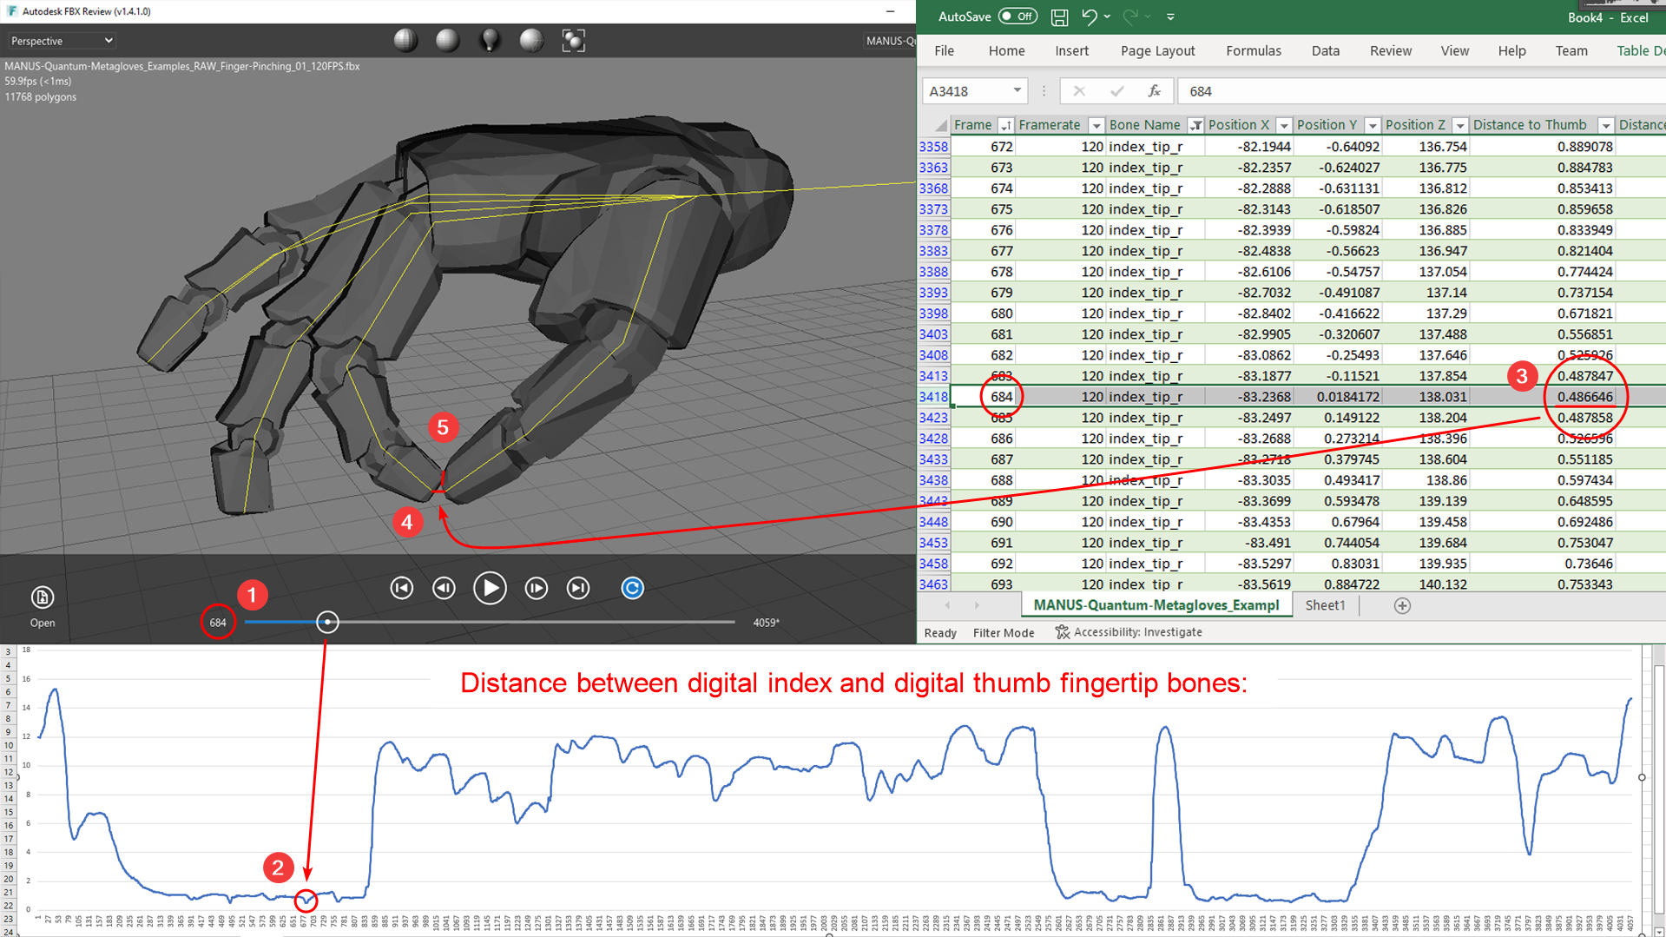Step back one frame

[x=444, y=588]
